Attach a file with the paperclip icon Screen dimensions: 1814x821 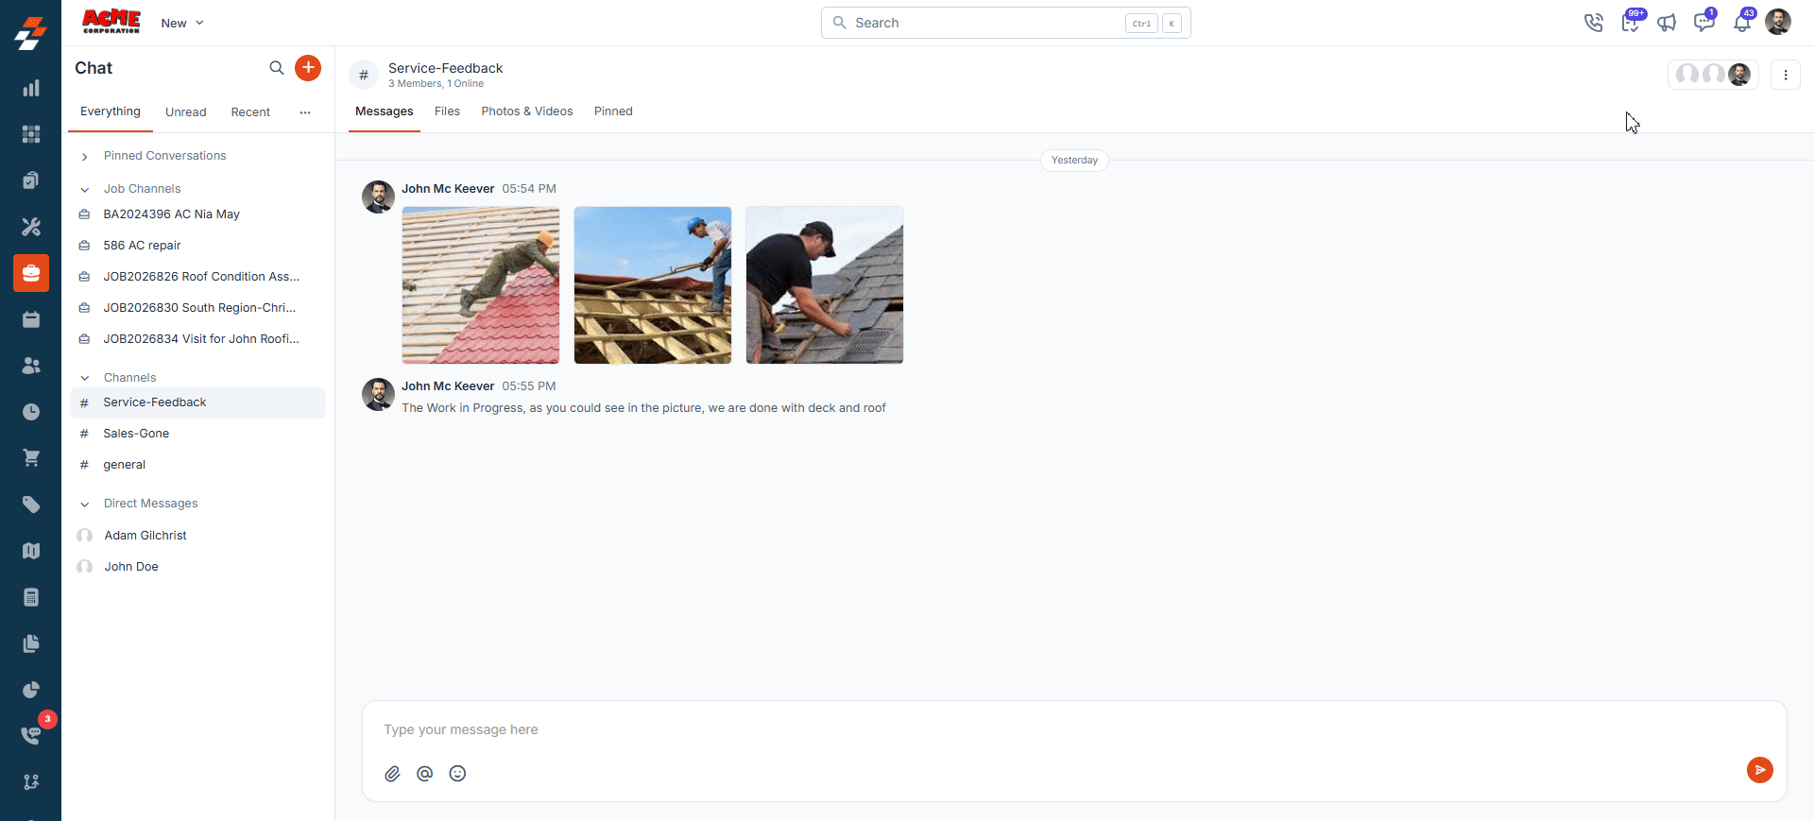coord(392,774)
